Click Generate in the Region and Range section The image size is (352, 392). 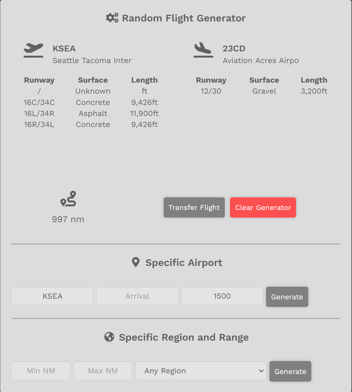[x=290, y=371]
